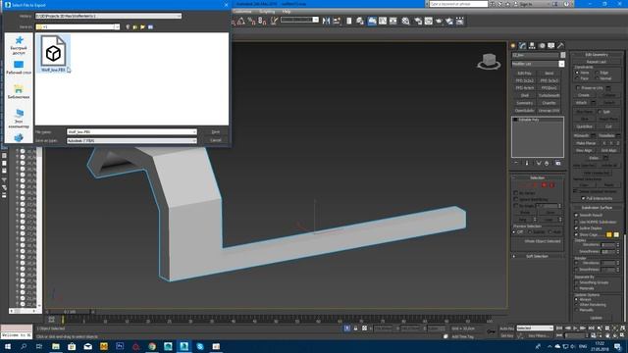Click Pin Stack below the modifier stack

click(516, 164)
